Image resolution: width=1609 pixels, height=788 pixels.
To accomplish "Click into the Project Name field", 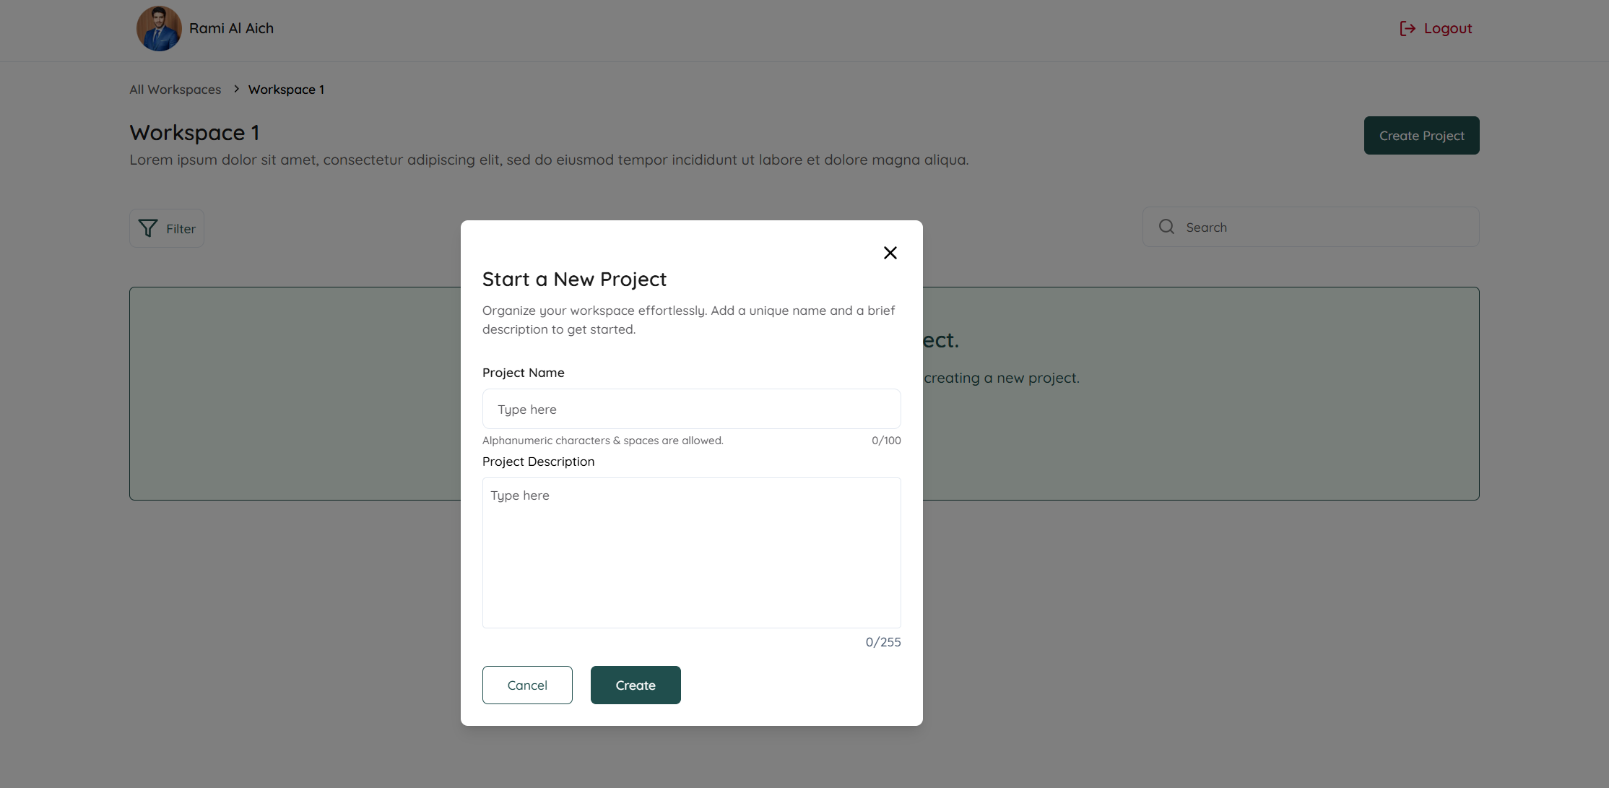I will click(691, 409).
